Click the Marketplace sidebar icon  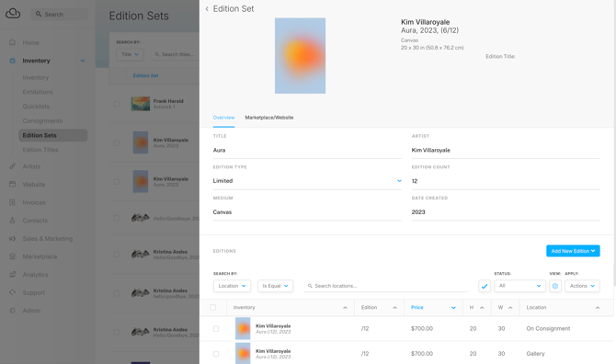13,256
